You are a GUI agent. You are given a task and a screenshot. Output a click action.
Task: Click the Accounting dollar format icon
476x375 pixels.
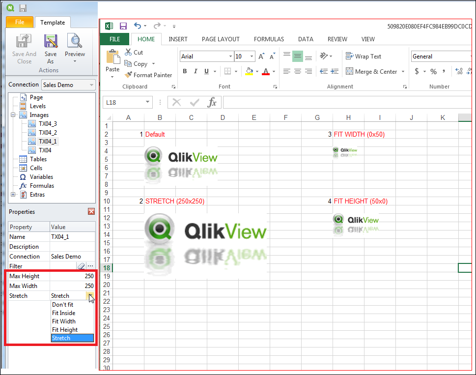pos(417,71)
